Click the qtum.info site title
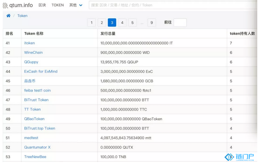 (x=21, y=5)
